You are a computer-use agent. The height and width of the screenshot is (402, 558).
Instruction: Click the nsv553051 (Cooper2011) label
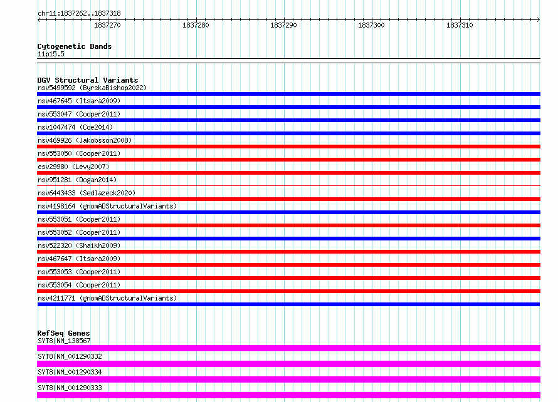click(x=79, y=219)
